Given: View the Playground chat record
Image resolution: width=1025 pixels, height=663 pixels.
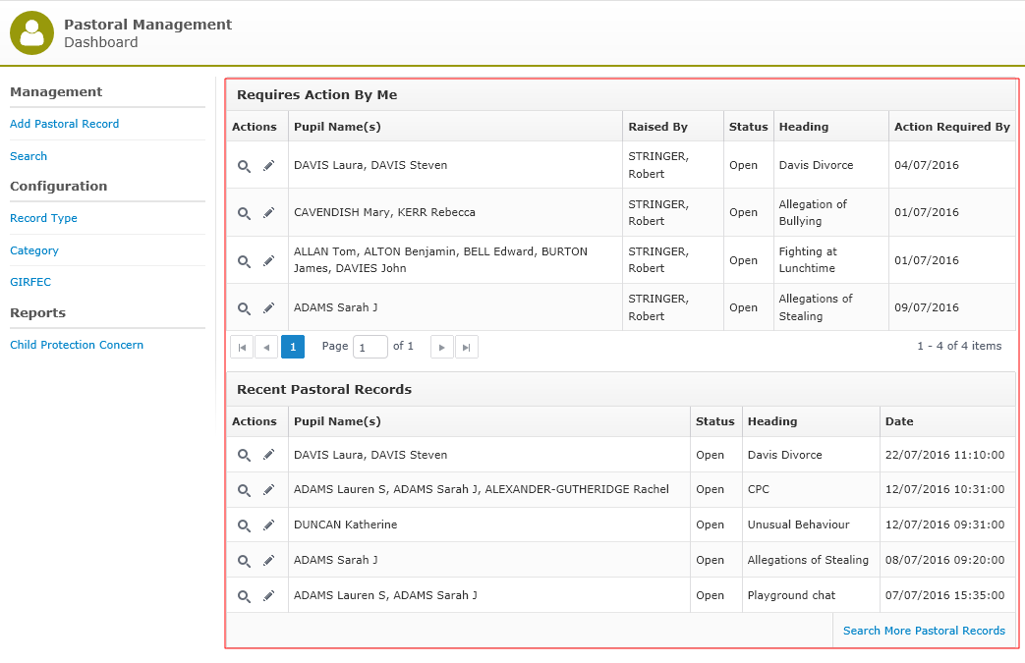Looking at the screenshot, I should click(244, 596).
